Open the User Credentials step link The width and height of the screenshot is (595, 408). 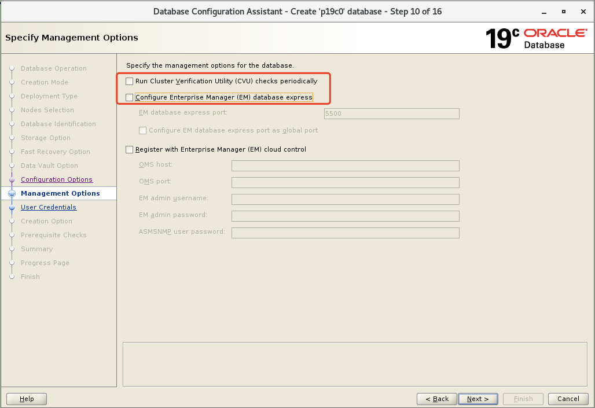pos(49,207)
